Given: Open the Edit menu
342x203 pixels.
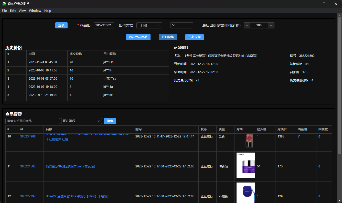Looking at the screenshot, I should click(x=13, y=11).
